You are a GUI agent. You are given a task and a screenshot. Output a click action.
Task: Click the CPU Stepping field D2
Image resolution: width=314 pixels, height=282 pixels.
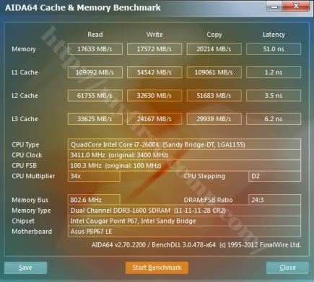(274, 176)
